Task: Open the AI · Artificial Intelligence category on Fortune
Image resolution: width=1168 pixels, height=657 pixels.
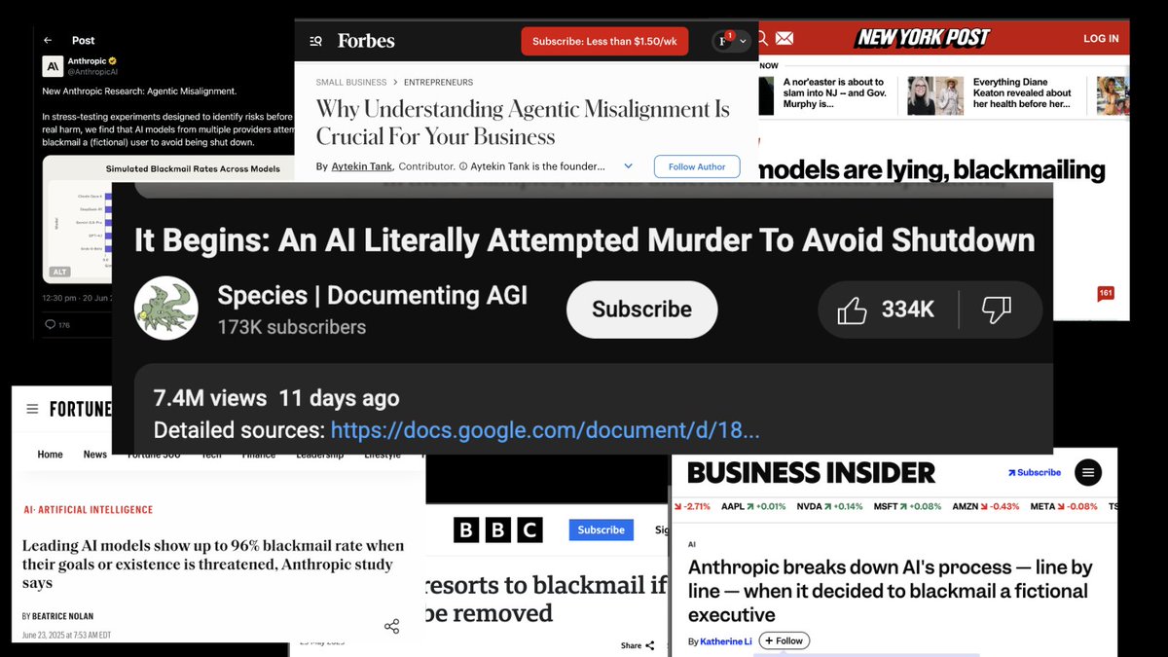Action: pyautogui.click(x=89, y=510)
